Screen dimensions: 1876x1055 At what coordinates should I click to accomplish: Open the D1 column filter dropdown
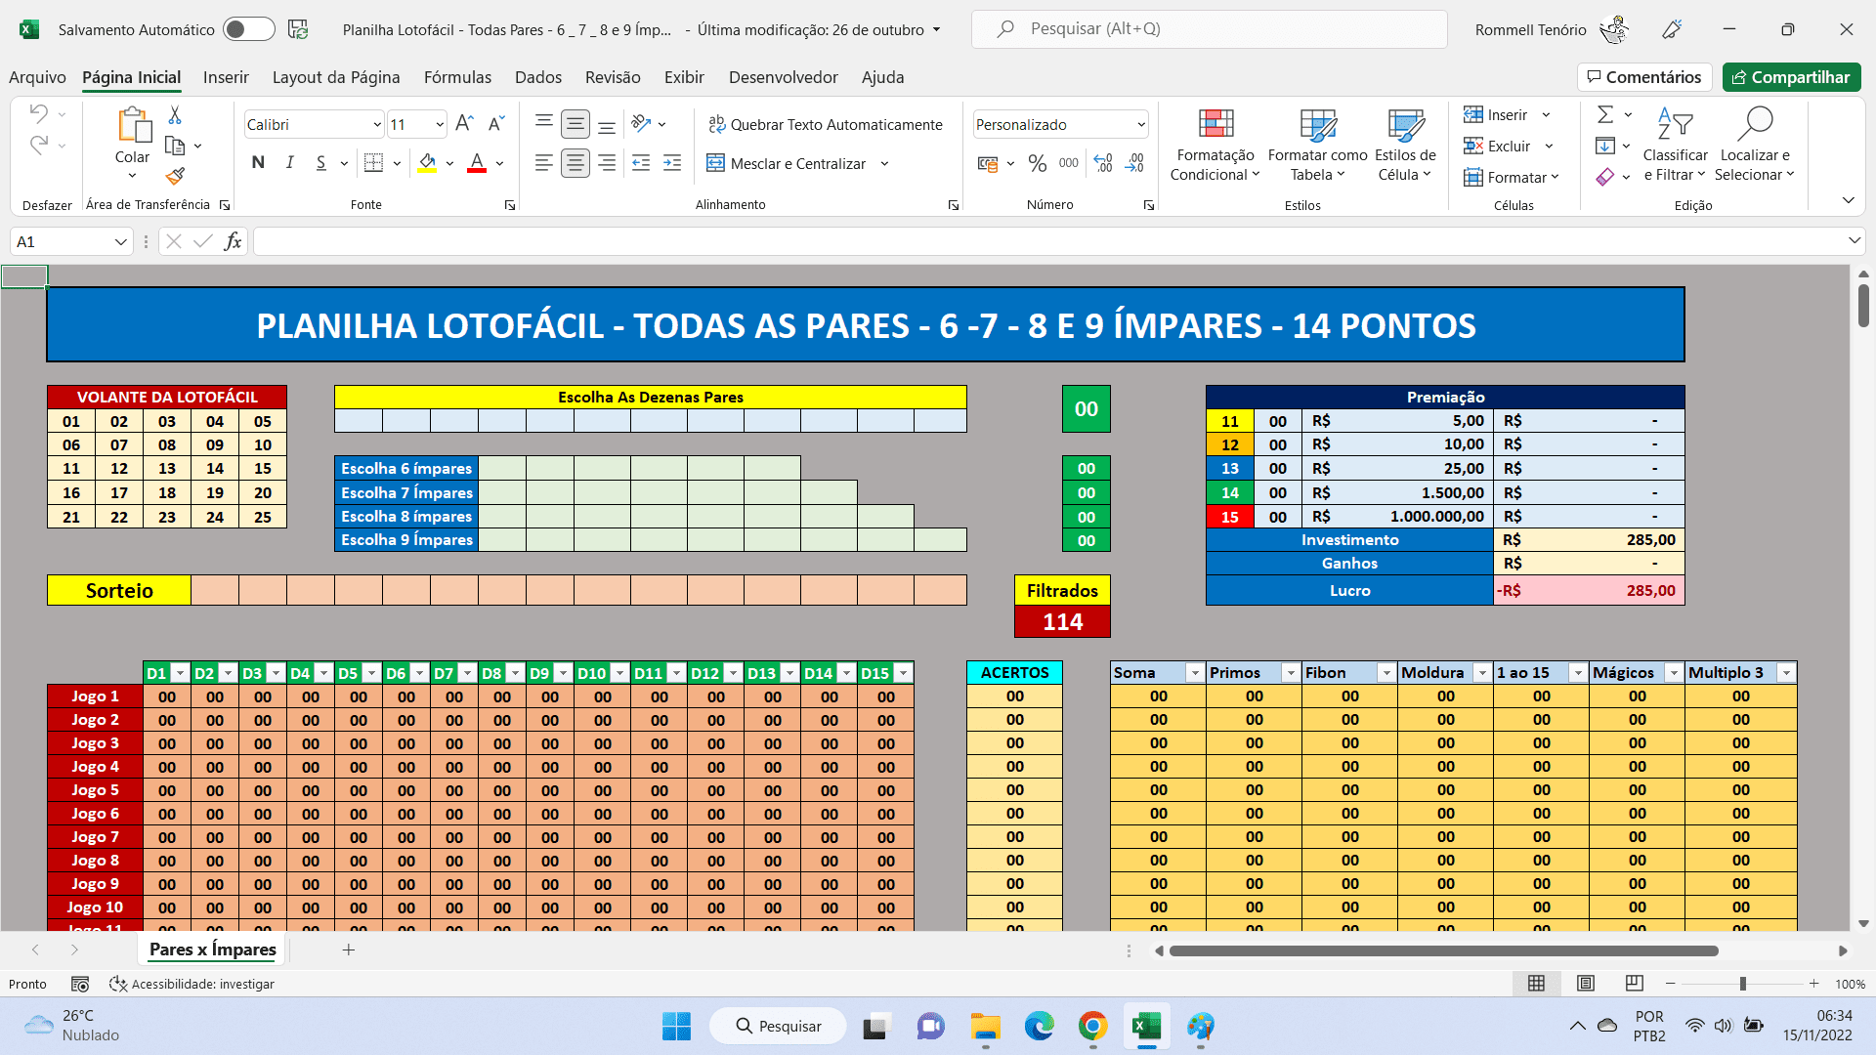click(x=180, y=673)
